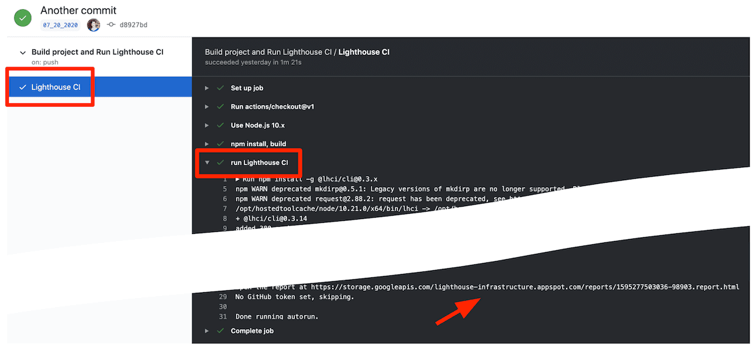752x344 pixels.
Task: Click the commit author avatar
Action: (93, 25)
